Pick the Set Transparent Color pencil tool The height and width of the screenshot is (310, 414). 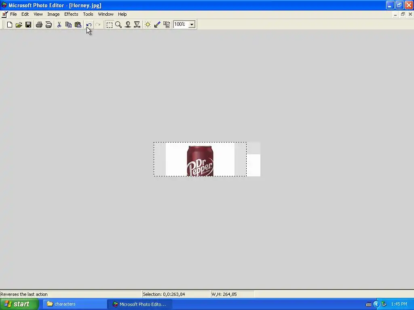pos(157,25)
